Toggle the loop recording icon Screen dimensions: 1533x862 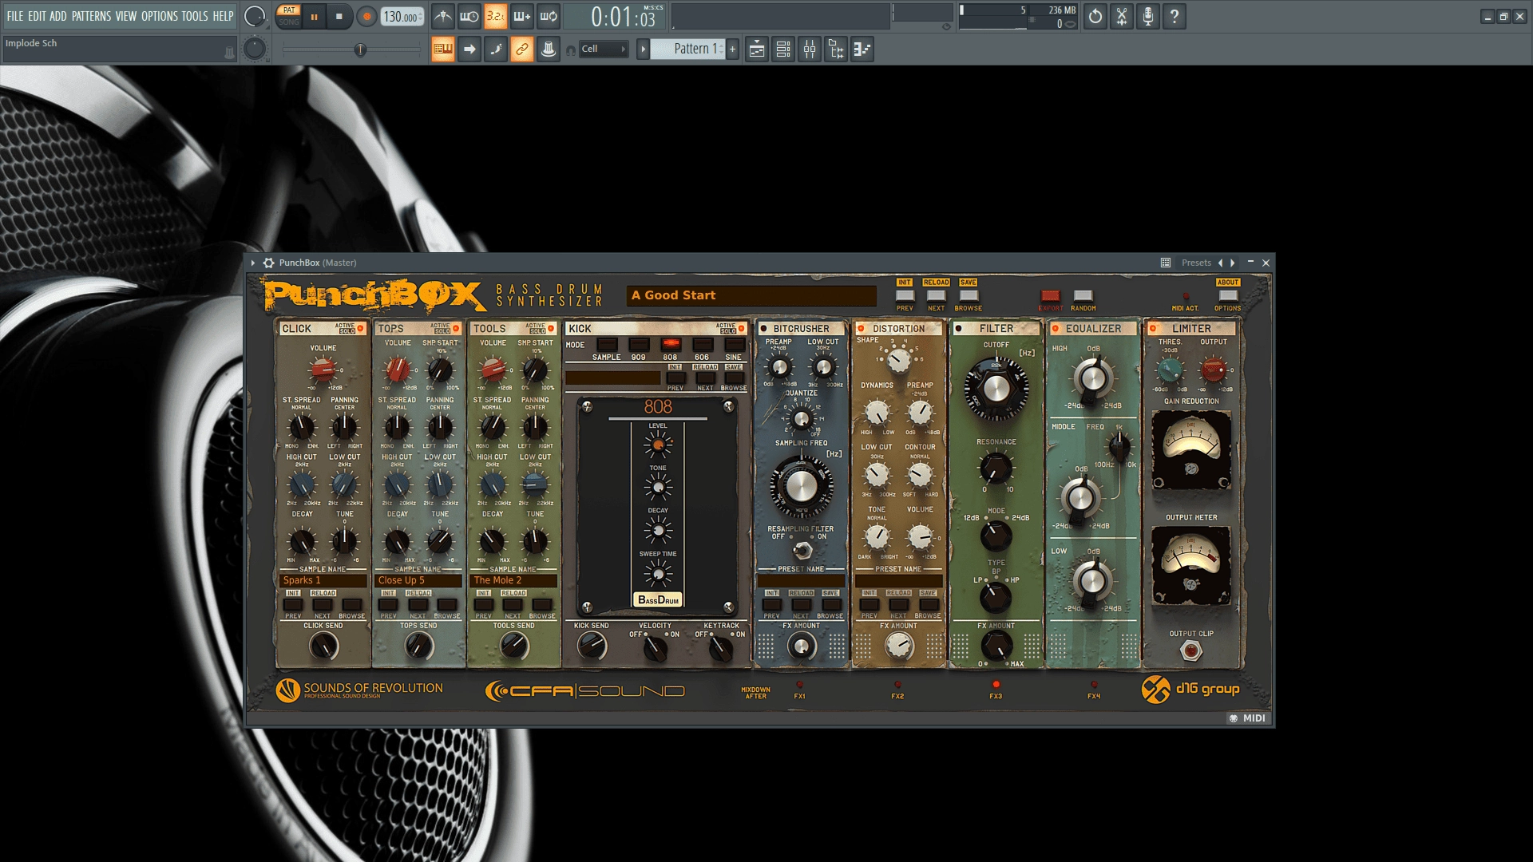point(549,16)
